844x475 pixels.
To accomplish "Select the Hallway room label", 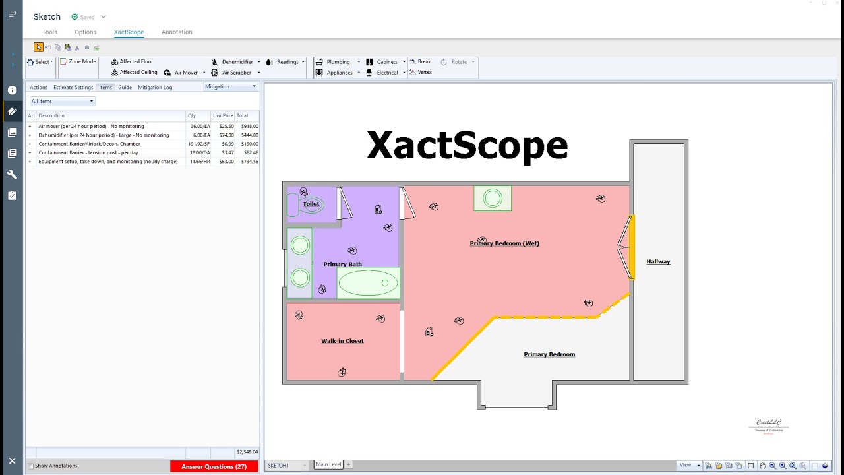I will tap(658, 262).
